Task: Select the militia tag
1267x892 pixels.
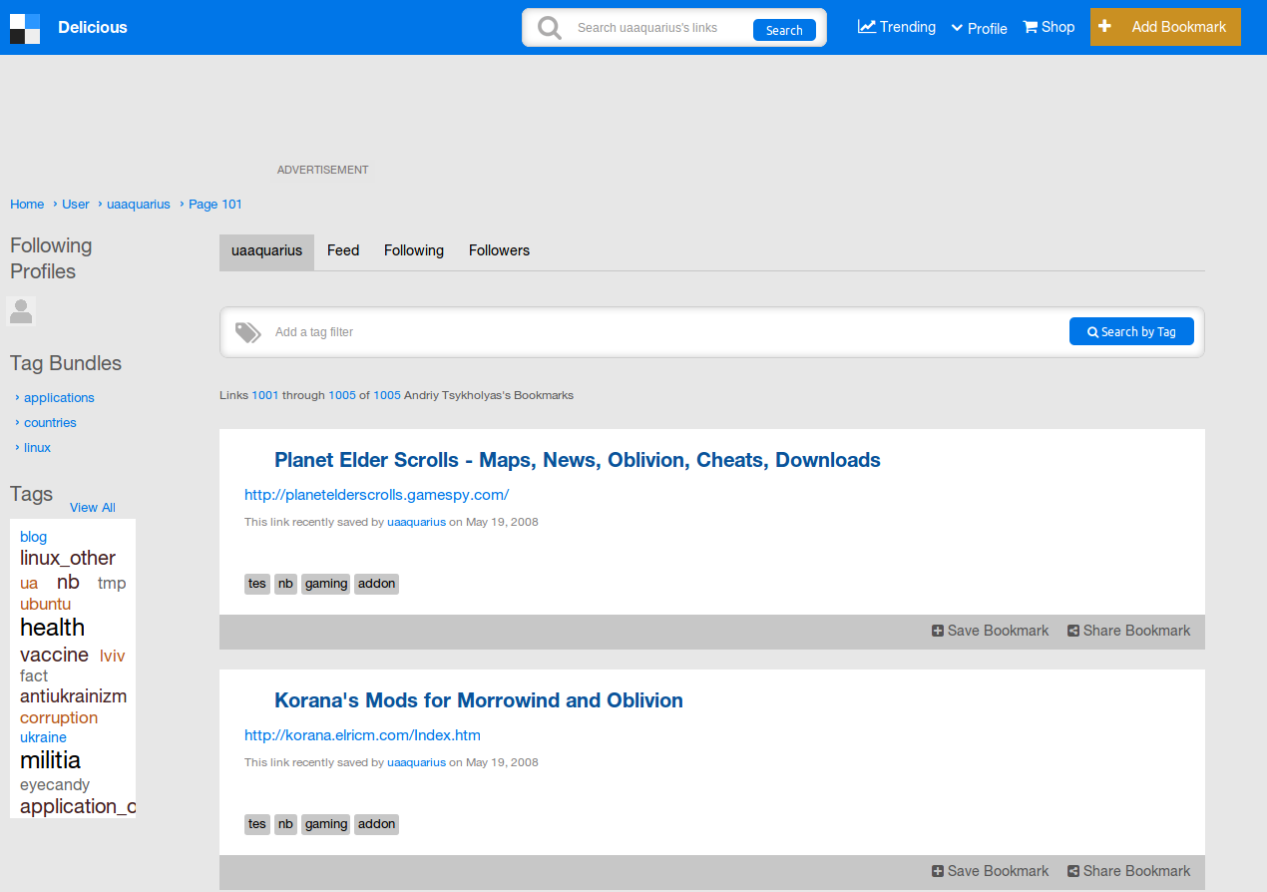Action: click(x=50, y=760)
